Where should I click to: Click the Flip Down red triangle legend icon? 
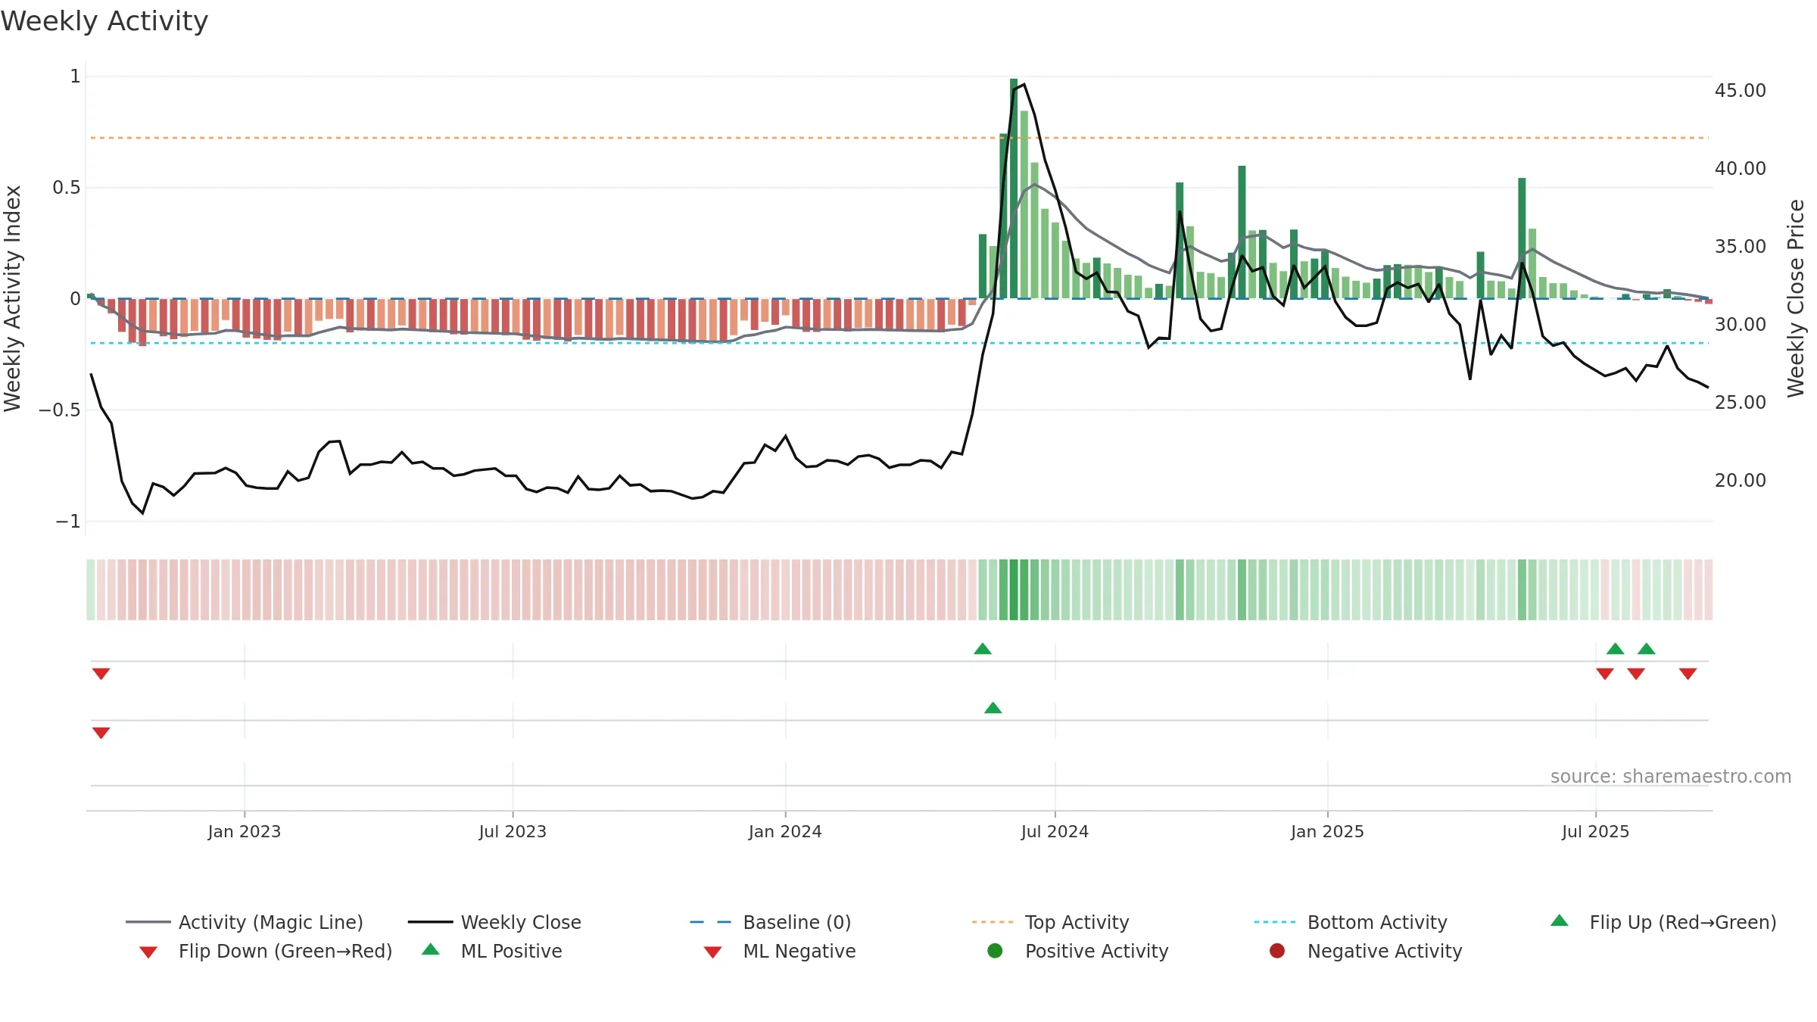(148, 952)
